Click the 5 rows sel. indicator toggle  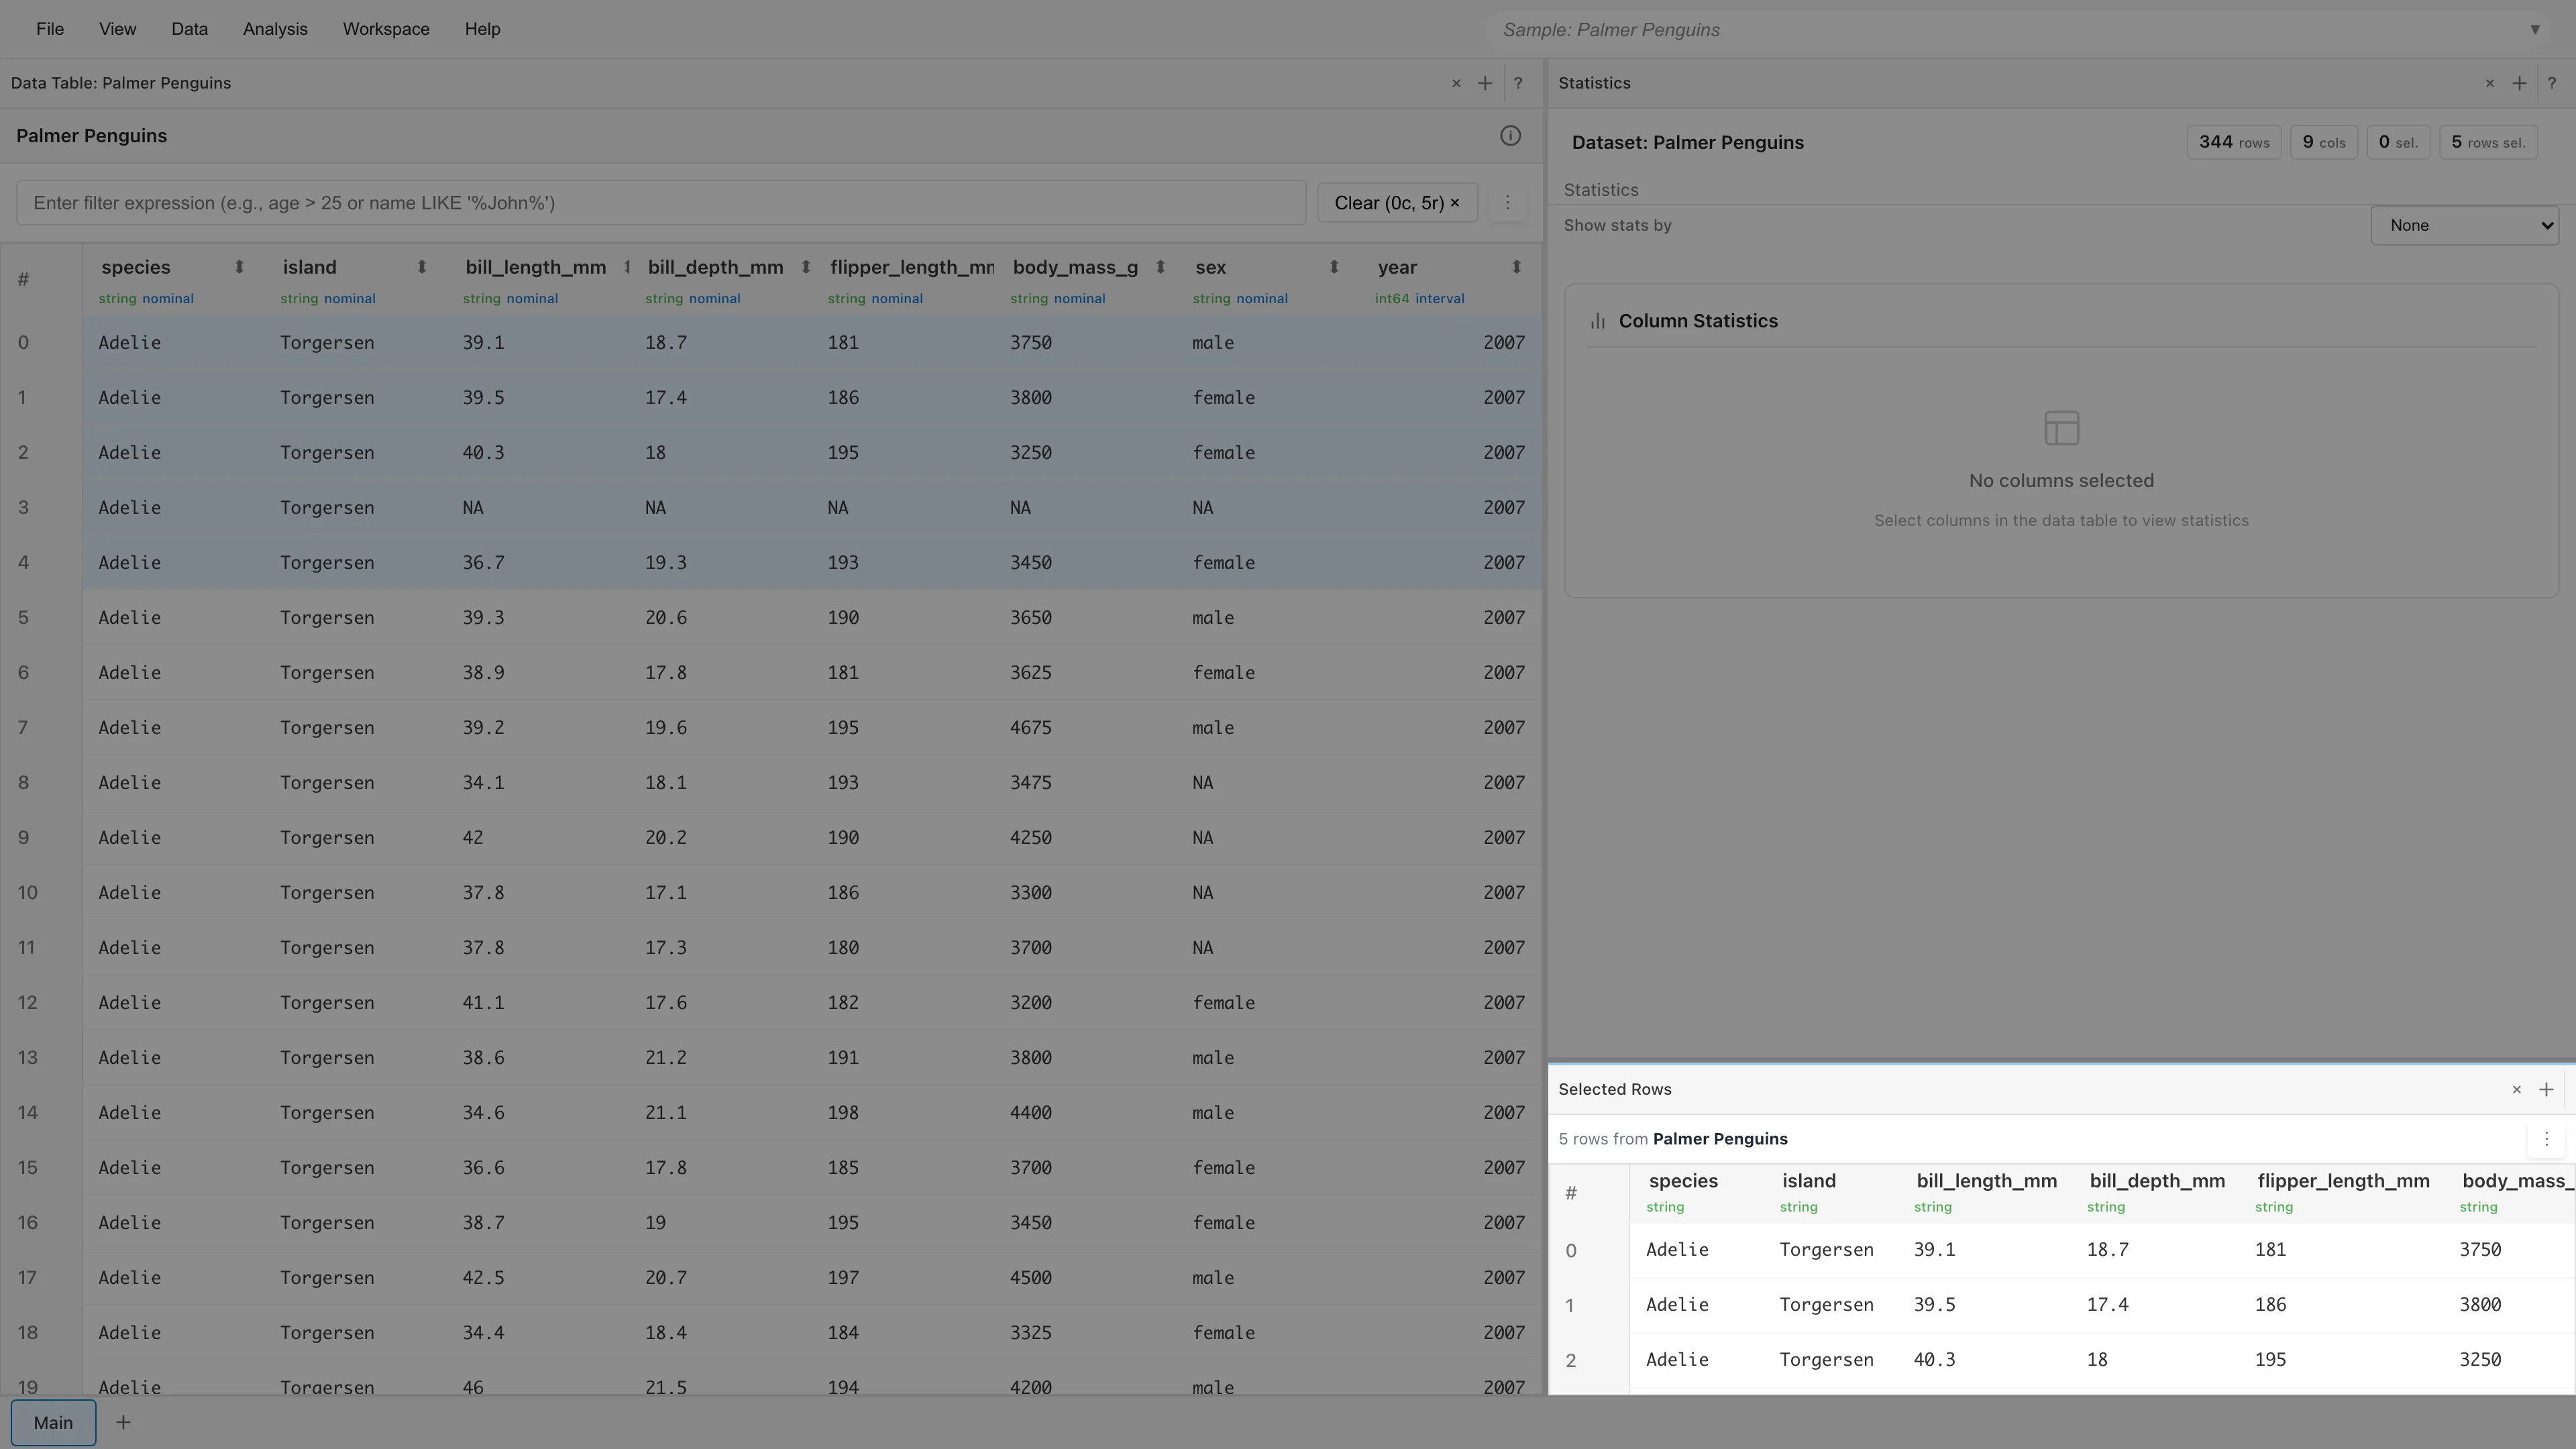click(2488, 141)
